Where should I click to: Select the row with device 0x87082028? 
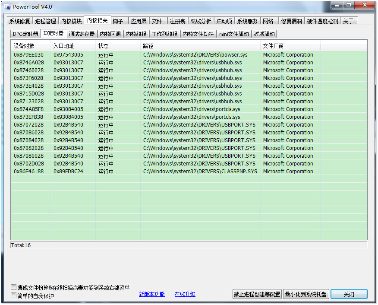[x=189, y=148]
